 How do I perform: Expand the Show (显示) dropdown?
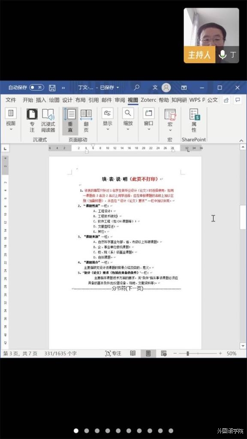pos(108,120)
